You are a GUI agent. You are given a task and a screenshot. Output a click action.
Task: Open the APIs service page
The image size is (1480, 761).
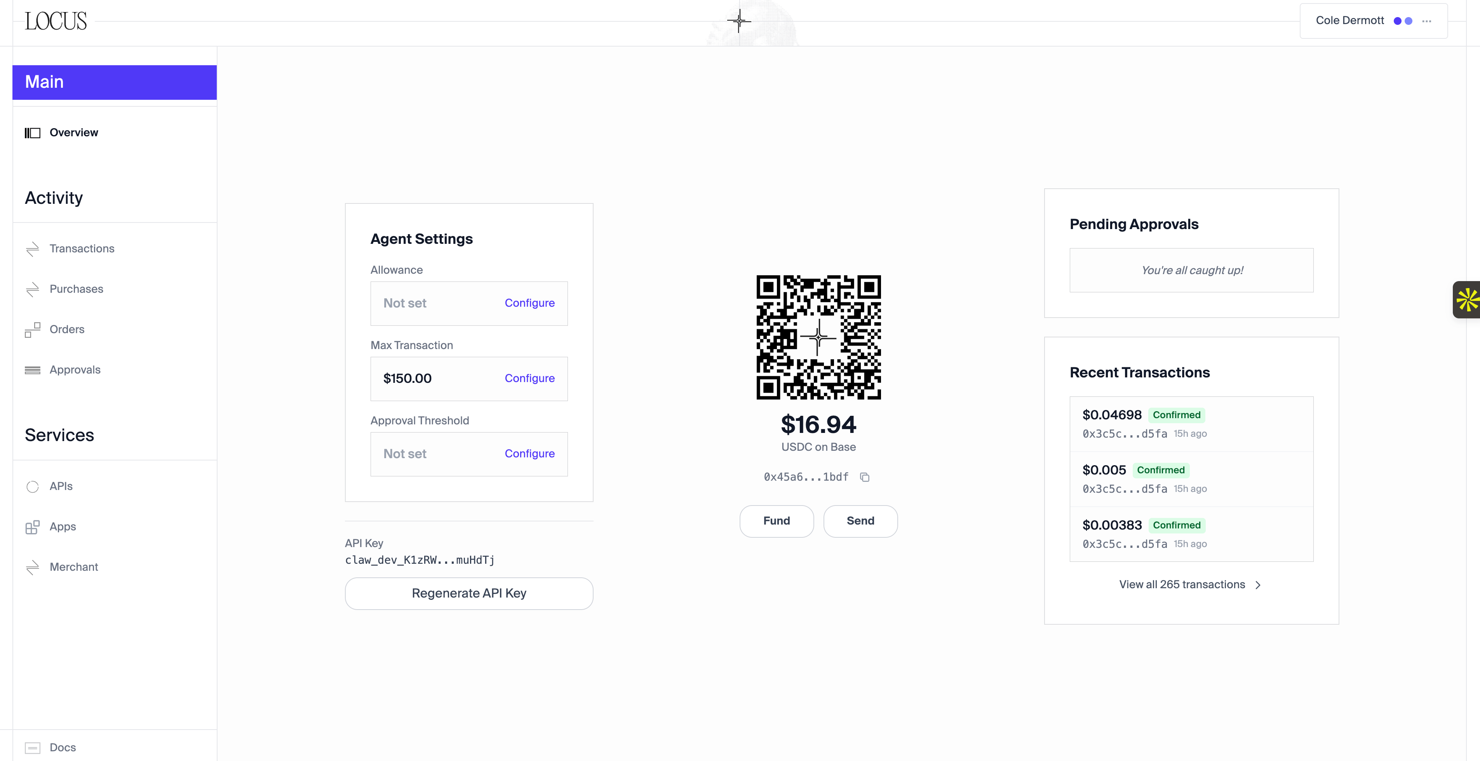pos(61,486)
